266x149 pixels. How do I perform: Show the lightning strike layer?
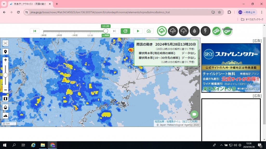pyautogui.click(x=205, y=31)
